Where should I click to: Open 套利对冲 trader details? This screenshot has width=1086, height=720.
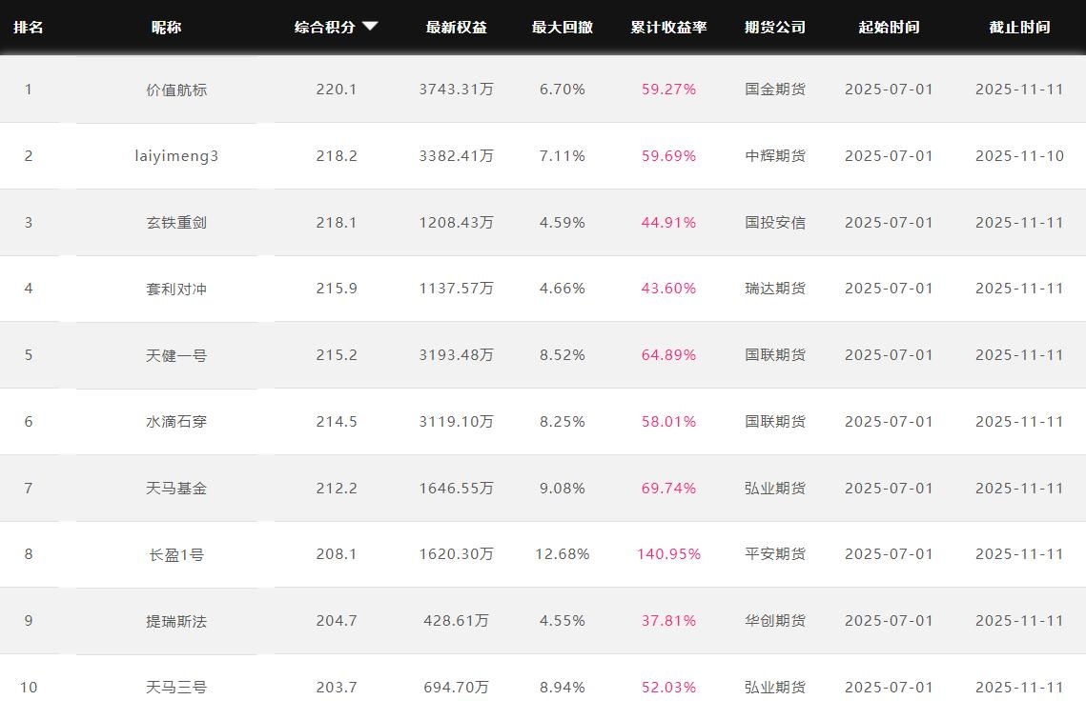click(x=176, y=289)
